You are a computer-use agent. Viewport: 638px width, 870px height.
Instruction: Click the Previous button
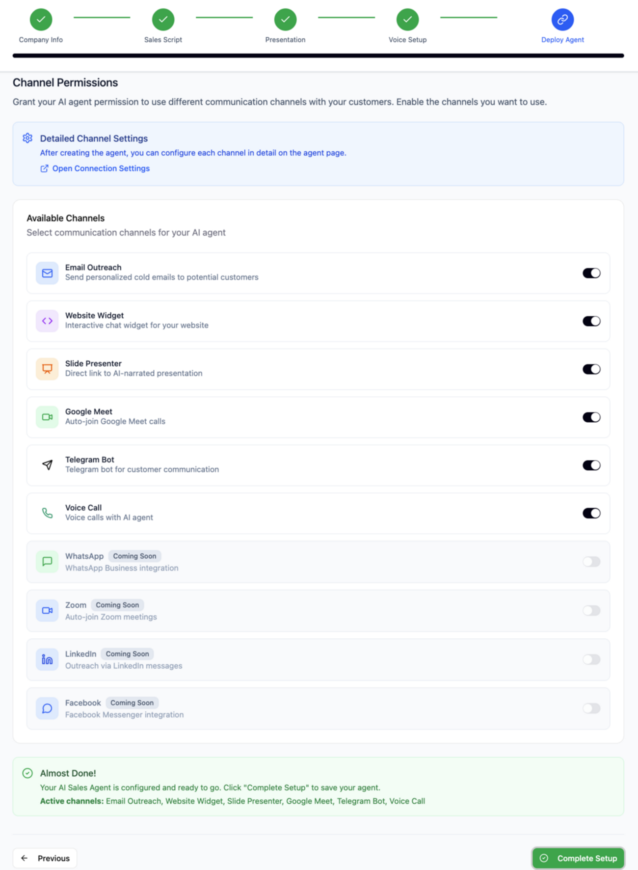[x=45, y=858]
